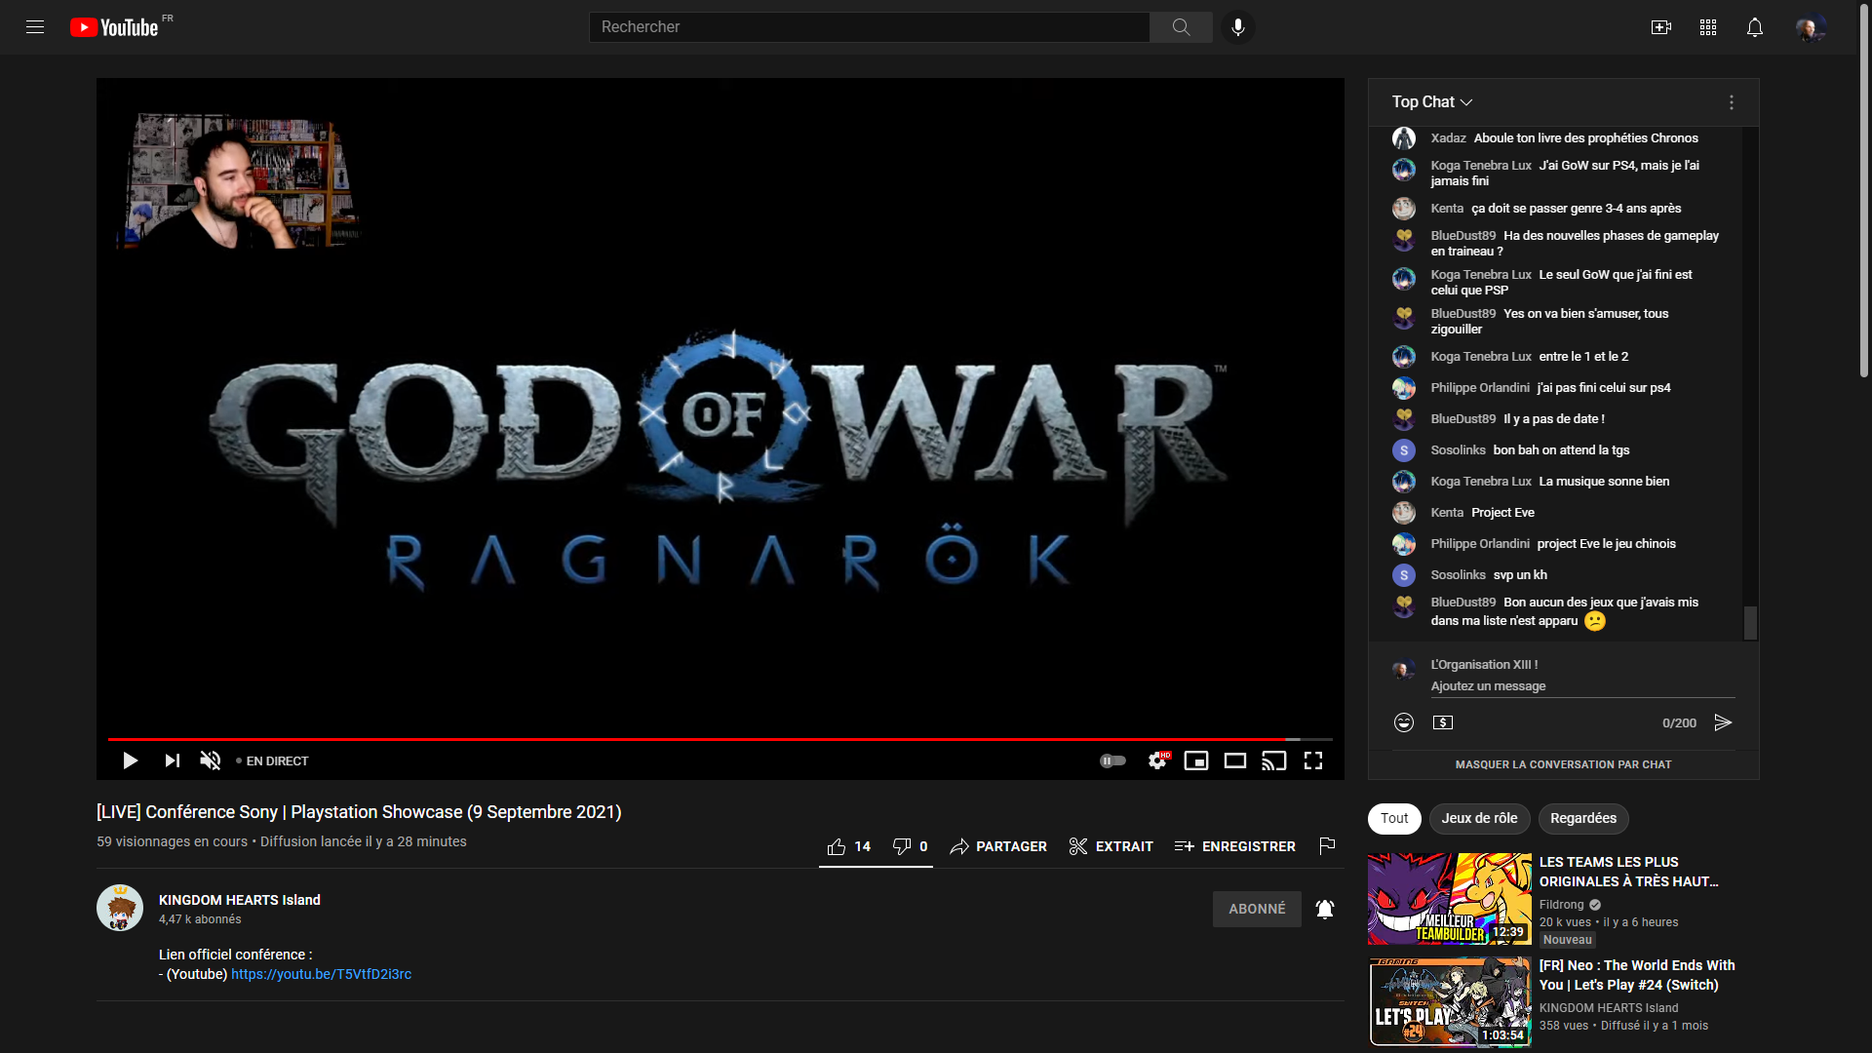Viewport: 1872px width, 1053px height.
Task: Open the youtu.be conference link
Action: pos(321,974)
